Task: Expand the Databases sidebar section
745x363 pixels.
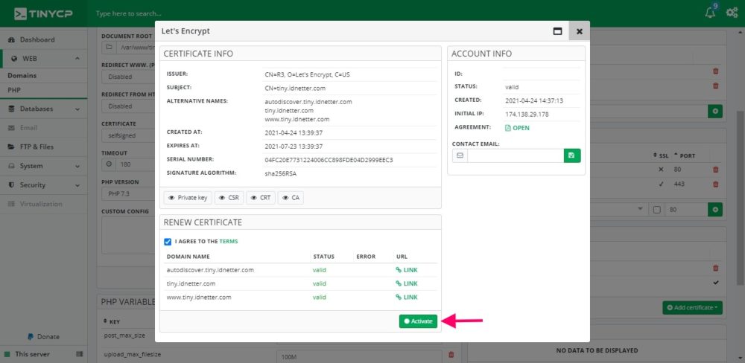Action: click(x=44, y=109)
